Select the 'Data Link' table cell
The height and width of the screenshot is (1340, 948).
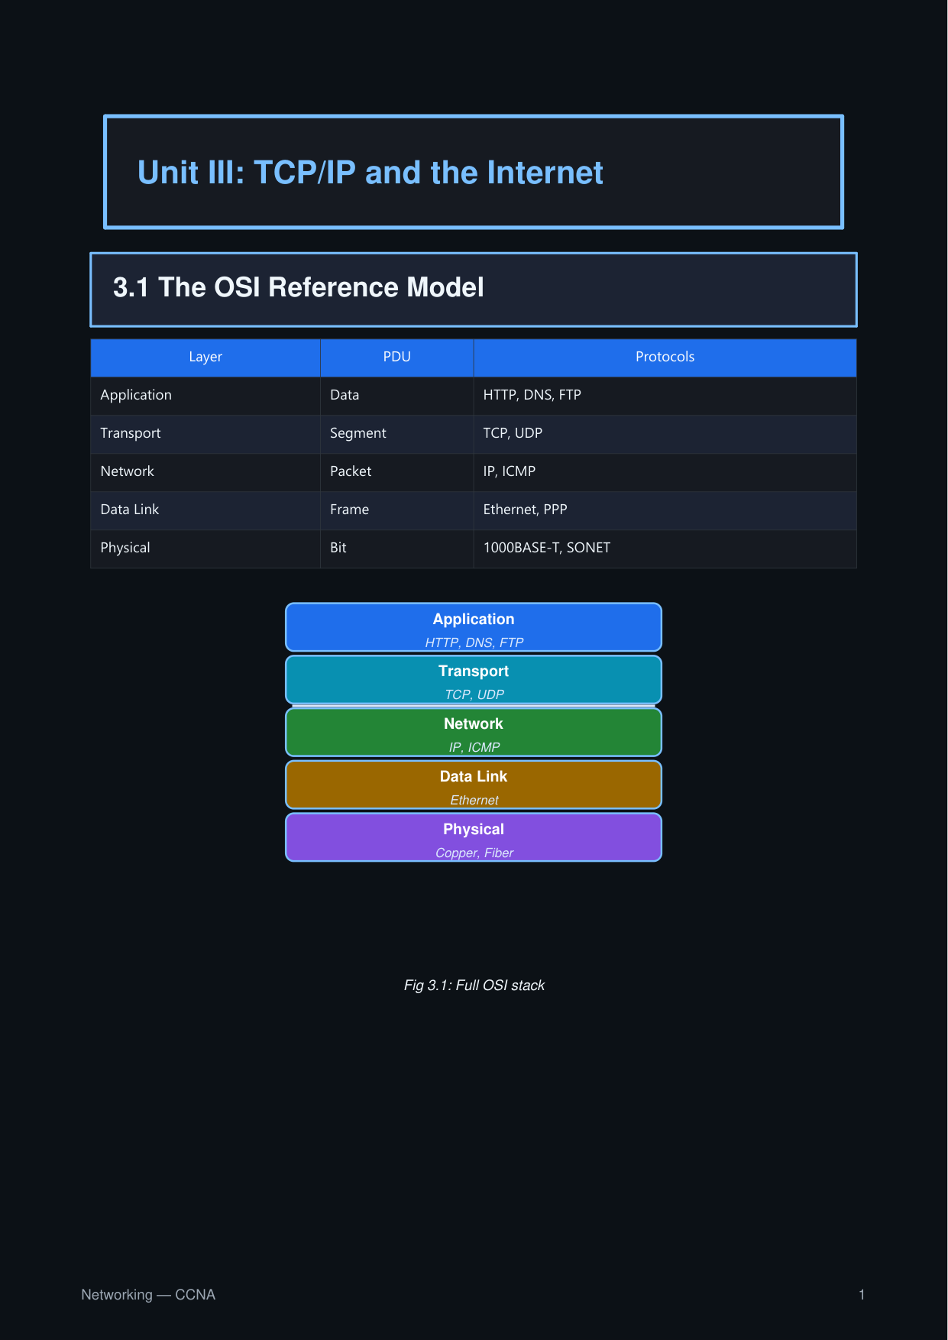[205, 510]
